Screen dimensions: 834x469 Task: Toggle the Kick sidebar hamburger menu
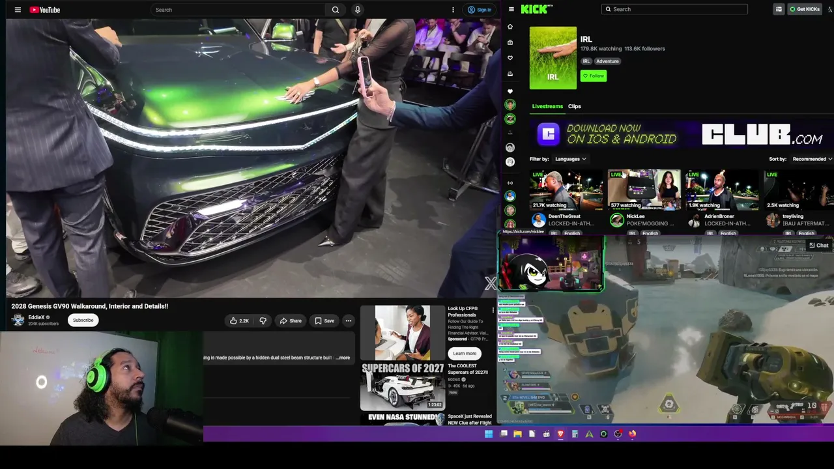point(511,9)
